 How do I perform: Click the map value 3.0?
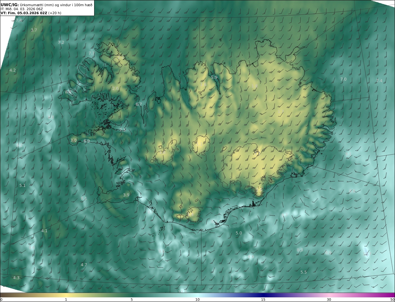point(73,140)
